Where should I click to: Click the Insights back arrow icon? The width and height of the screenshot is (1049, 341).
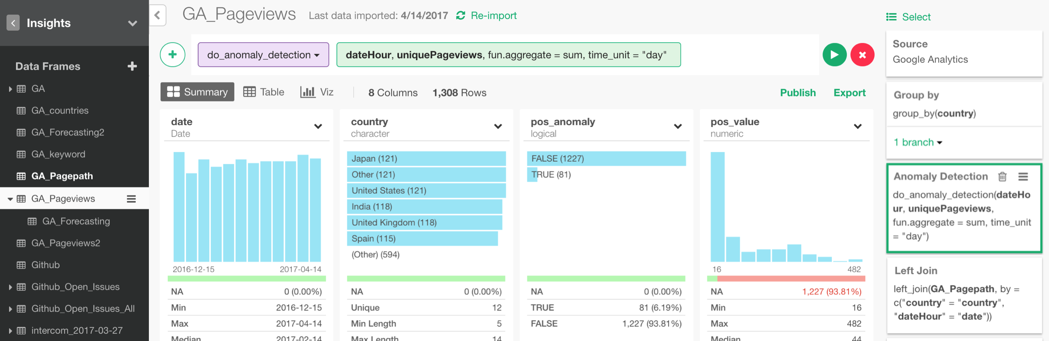coord(13,23)
